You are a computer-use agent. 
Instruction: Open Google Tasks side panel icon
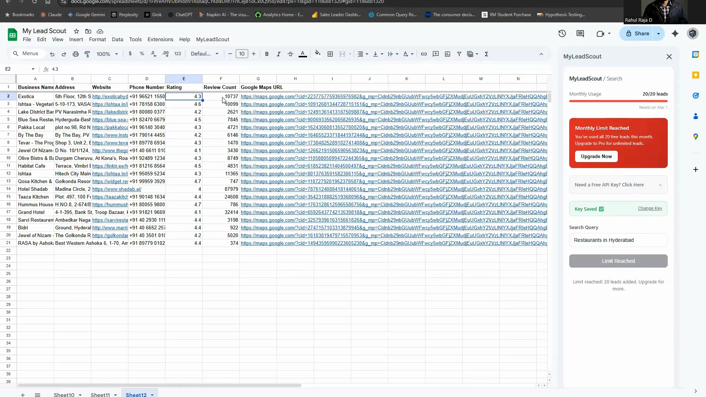(695, 96)
